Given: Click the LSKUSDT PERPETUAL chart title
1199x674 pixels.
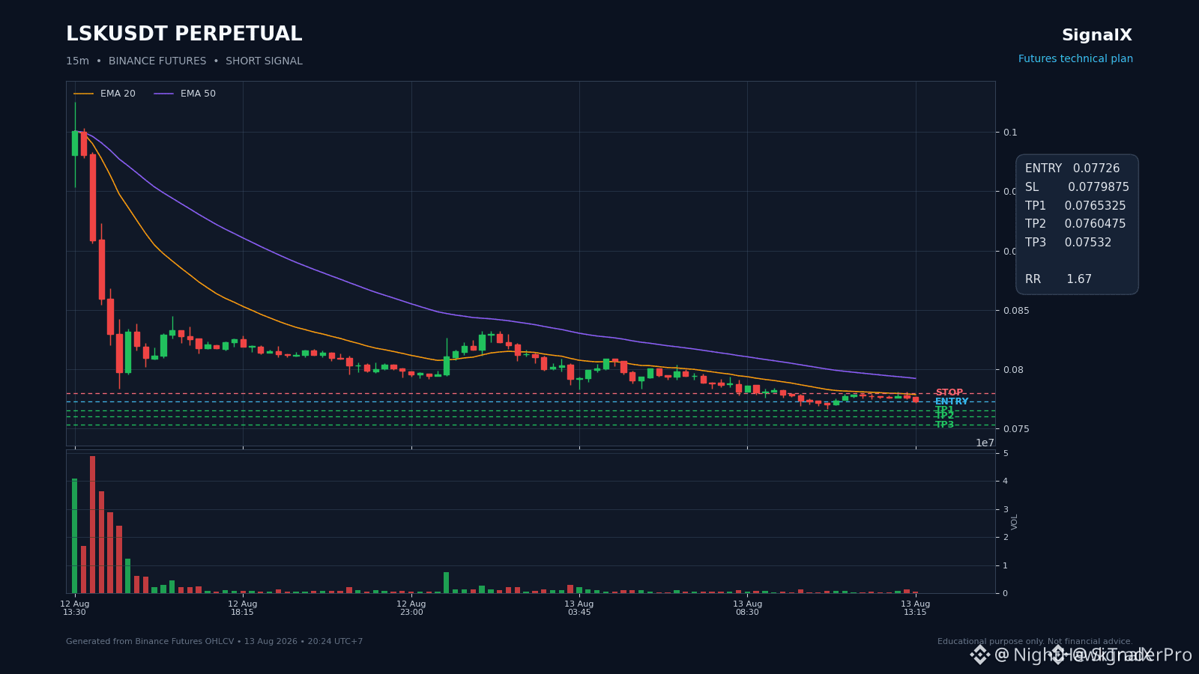Looking at the screenshot, I should 184,34.
